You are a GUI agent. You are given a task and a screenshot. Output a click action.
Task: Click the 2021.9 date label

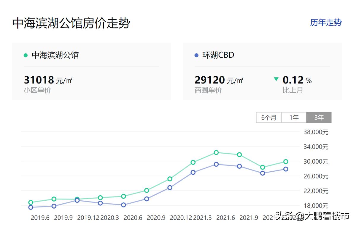[249, 218]
